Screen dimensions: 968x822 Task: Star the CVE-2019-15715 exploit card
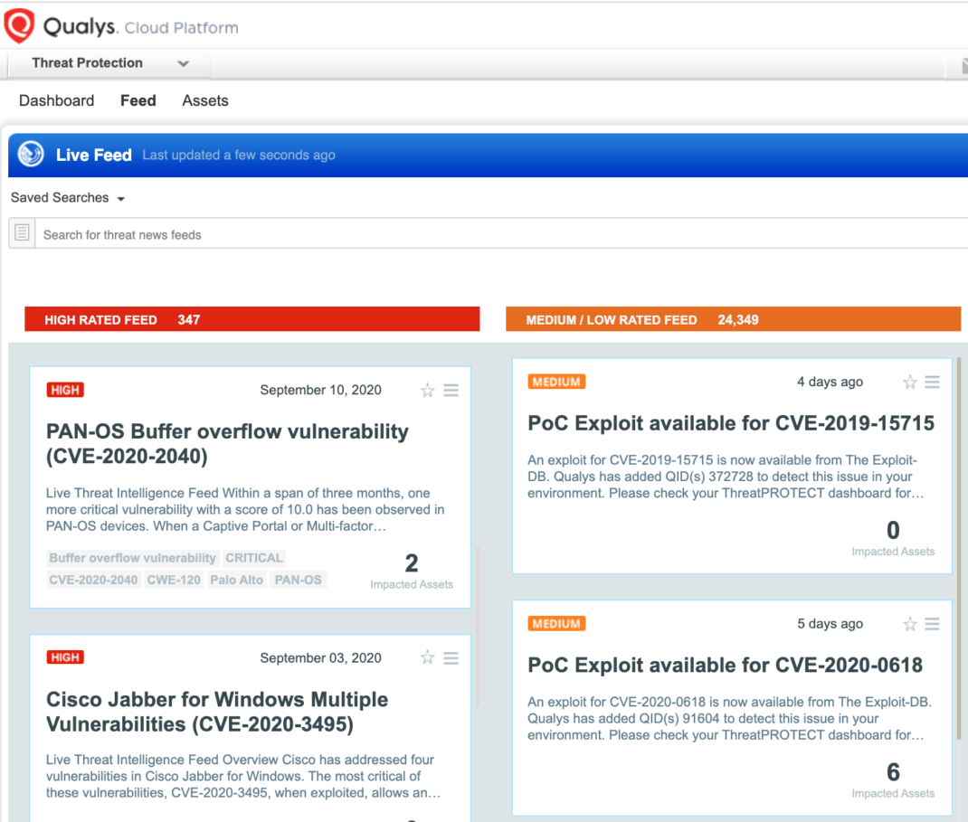909,382
